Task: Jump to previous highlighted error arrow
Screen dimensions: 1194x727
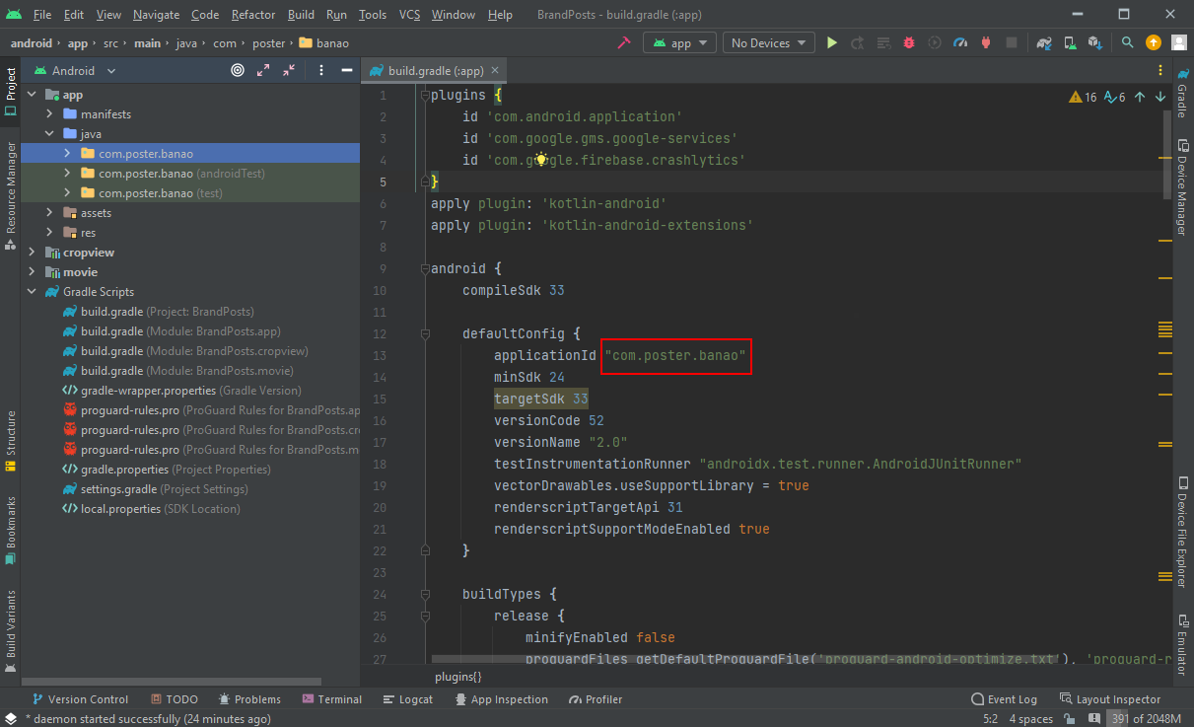Action: point(1140,98)
